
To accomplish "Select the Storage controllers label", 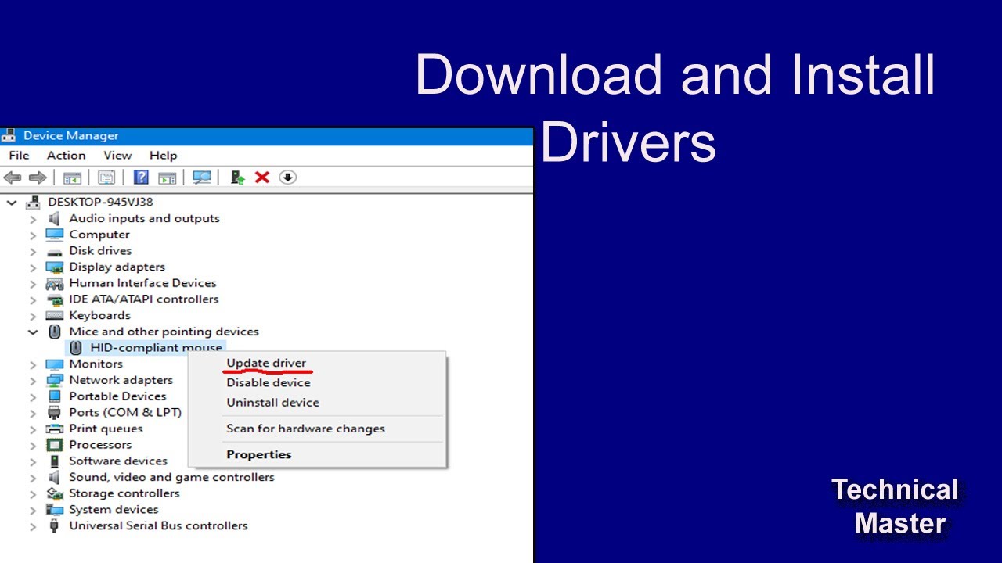I will (124, 493).
